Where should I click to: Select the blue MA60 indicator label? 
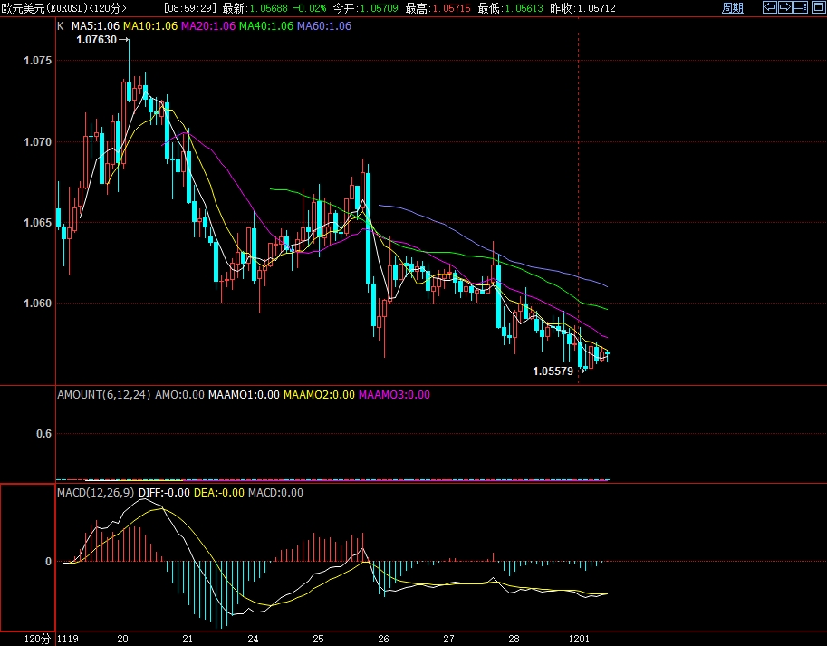[324, 26]
